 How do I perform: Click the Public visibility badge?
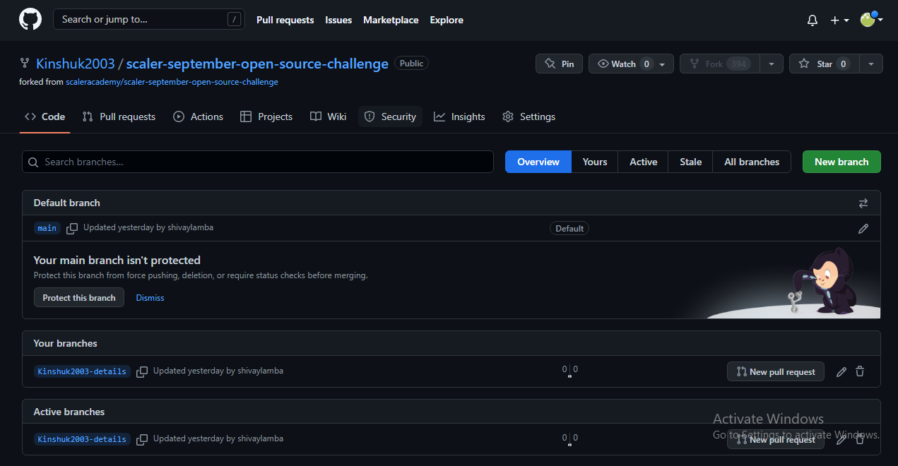[411, 64]
